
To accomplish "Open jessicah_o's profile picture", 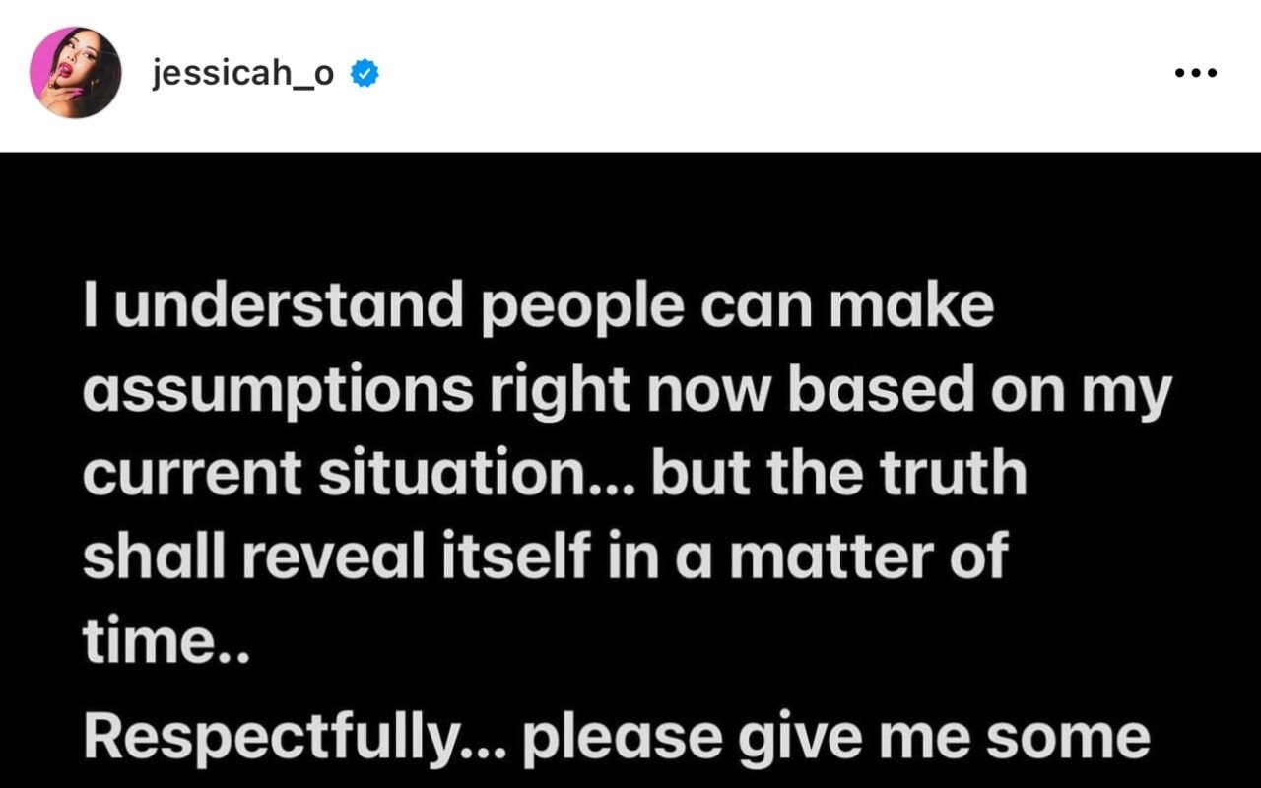I will [76, 74].
